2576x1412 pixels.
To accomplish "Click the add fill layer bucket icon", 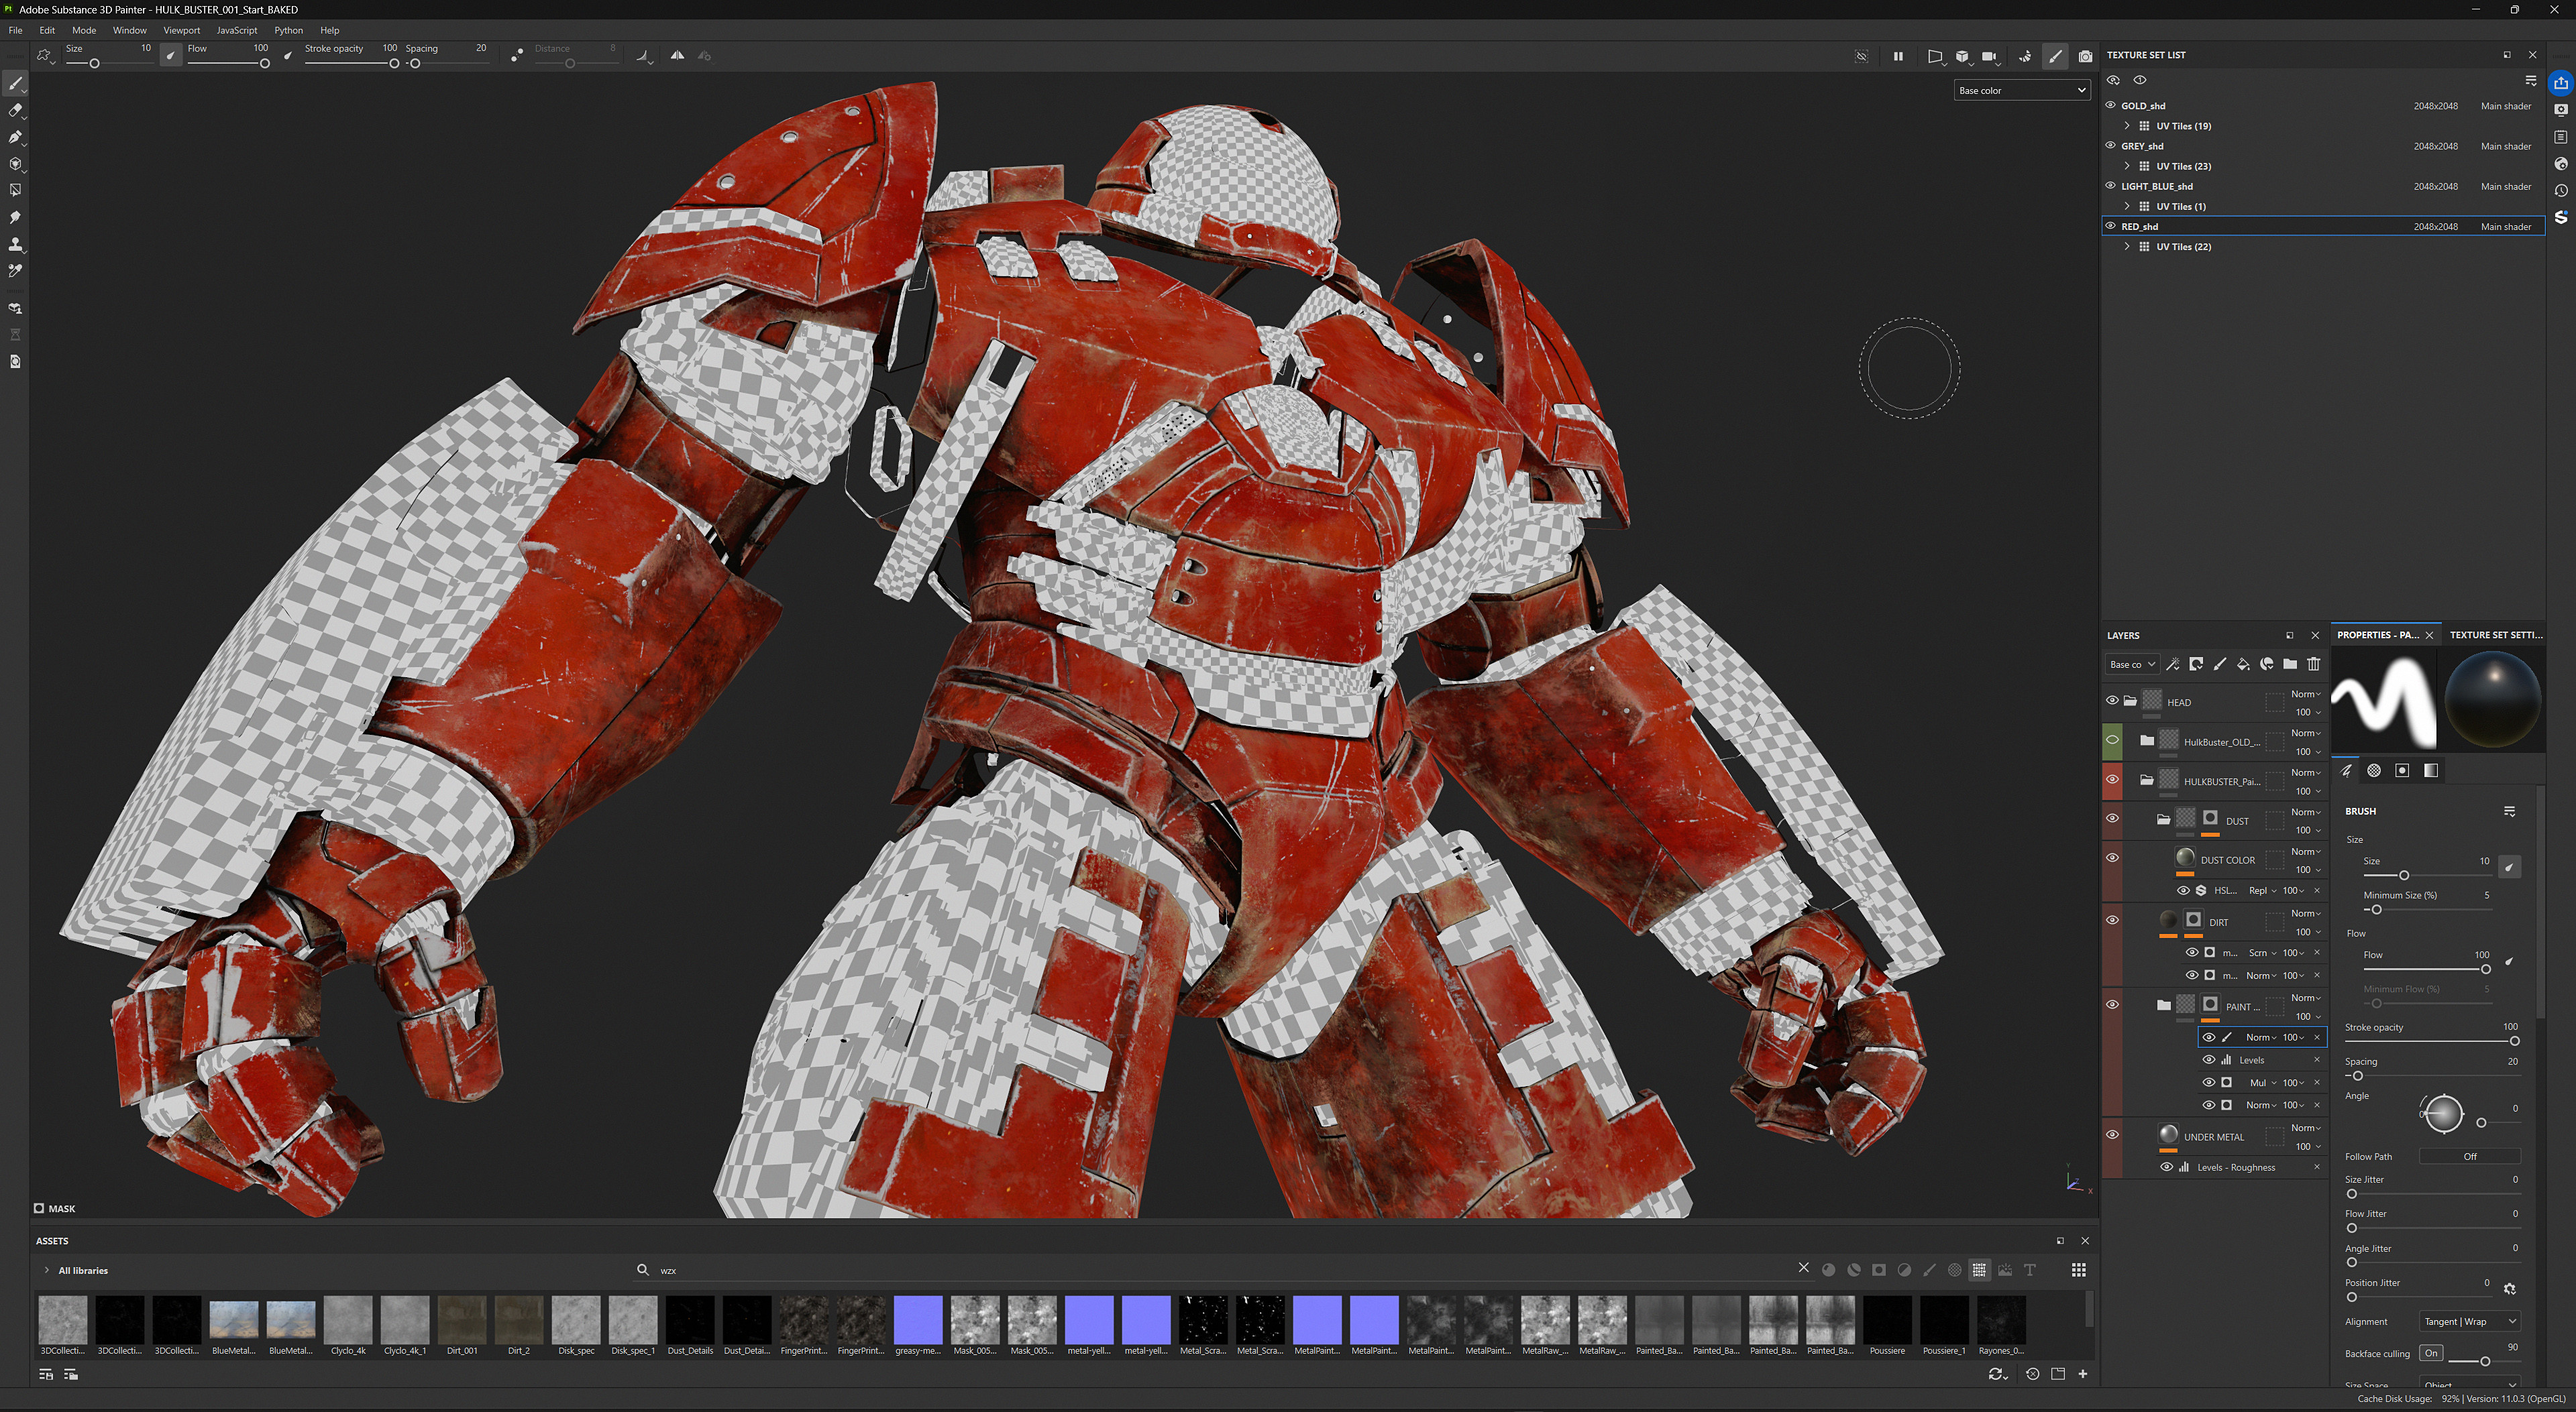I will [2243, 664].
